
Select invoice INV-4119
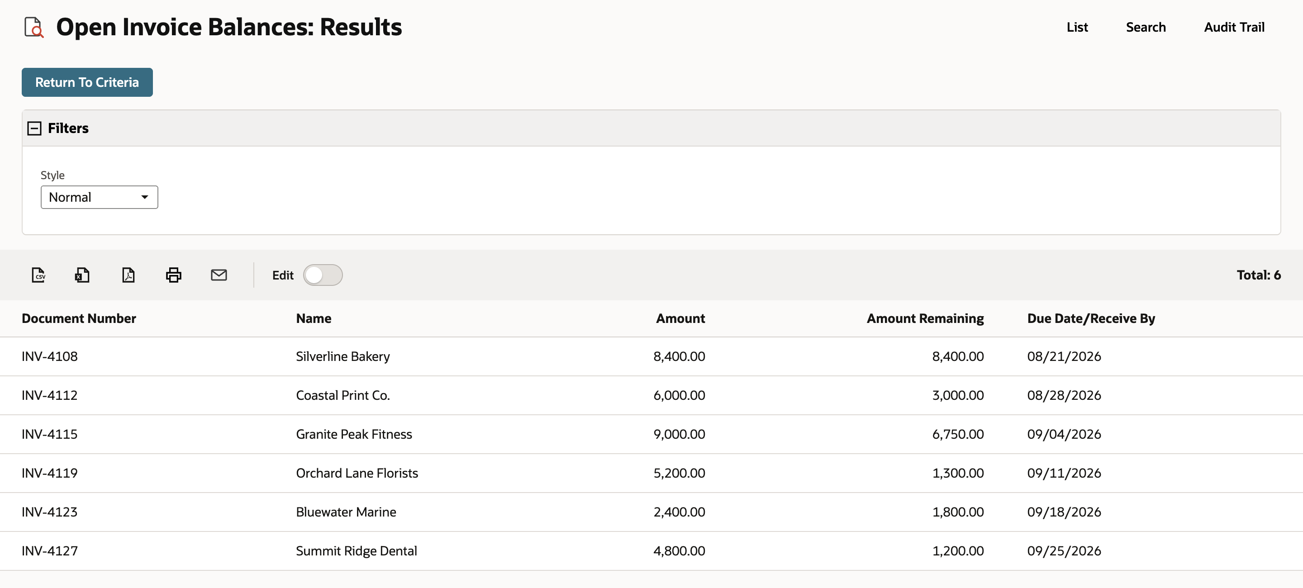(50, 473)
